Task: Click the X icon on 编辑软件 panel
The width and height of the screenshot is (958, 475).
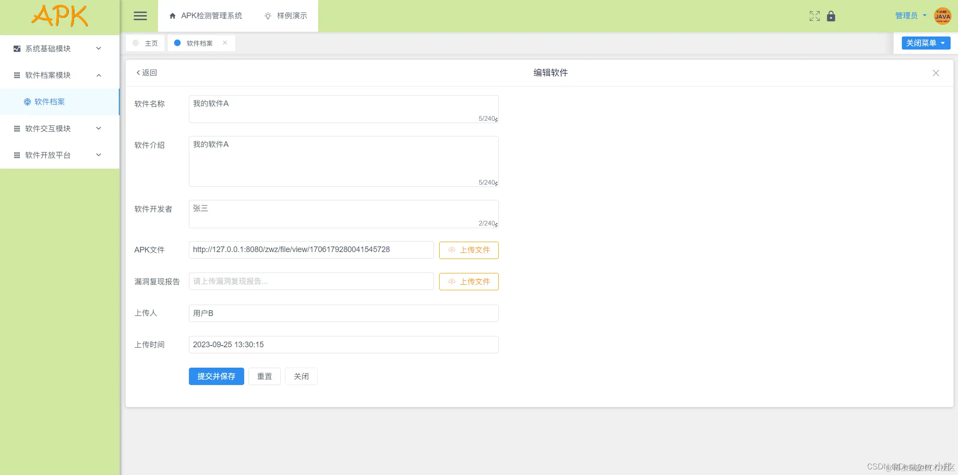Action: pyautogui.click(x=936, y=73)
